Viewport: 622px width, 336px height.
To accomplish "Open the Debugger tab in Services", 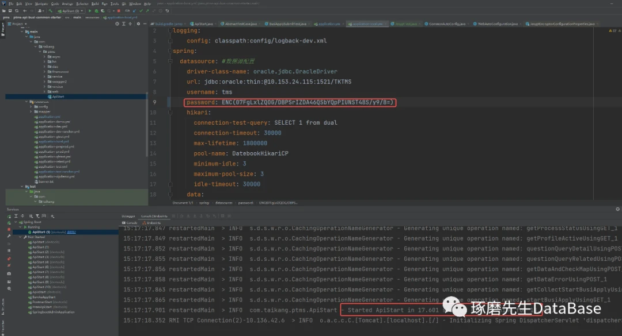I will coord(128,216).
